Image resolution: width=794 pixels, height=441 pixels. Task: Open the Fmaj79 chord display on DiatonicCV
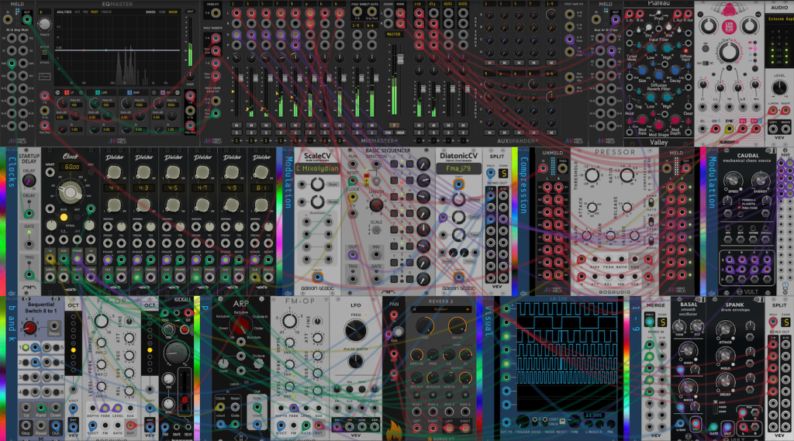(459, 168)
